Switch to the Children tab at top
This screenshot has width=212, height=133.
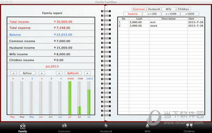point(183,9)
